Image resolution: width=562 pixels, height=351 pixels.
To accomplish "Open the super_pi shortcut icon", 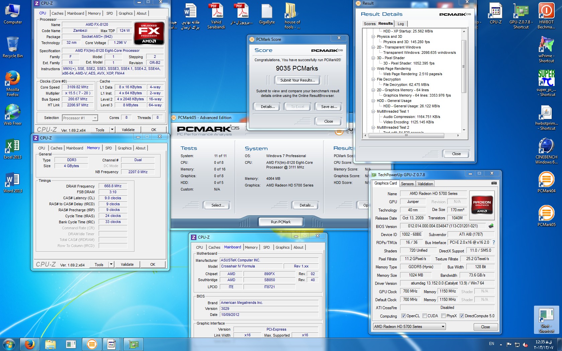I will click(x=546, y=83).
